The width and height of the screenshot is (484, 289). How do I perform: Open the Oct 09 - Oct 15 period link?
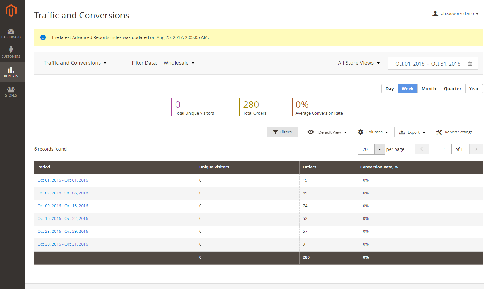coord(63,206)
